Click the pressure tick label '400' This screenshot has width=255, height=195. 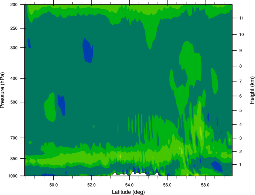tap(14, 78)
